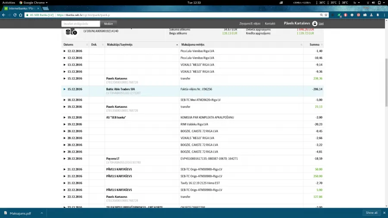The image size is (388, 218).
Task: Click Kredīta apgrozījums 1 139.72 EUR value
Action: pos(305,33)
